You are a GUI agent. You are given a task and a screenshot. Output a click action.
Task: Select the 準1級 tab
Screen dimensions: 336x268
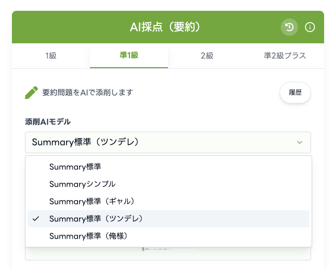[128, 55]
